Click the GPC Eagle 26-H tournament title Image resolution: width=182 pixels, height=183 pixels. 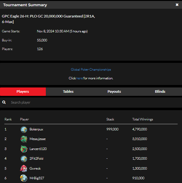pos(48,19)
